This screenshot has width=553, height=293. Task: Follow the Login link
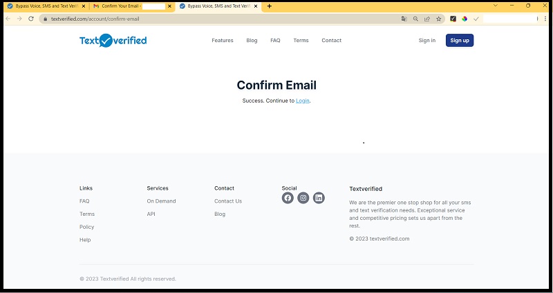302,101
